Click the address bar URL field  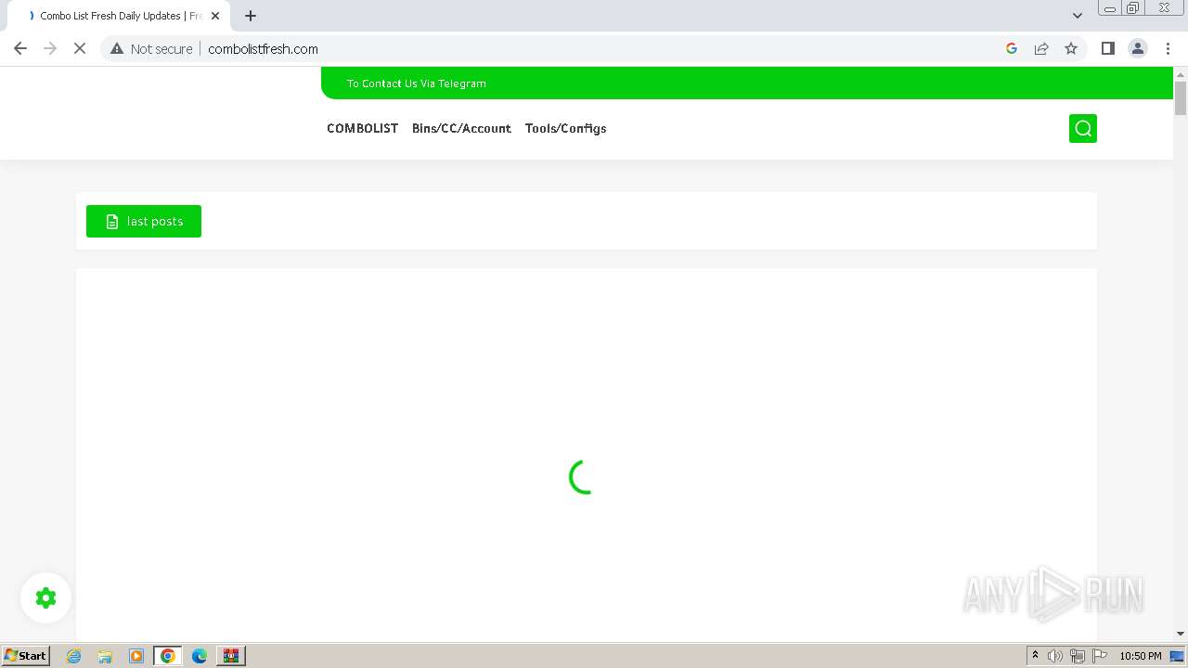pos(594,48)
